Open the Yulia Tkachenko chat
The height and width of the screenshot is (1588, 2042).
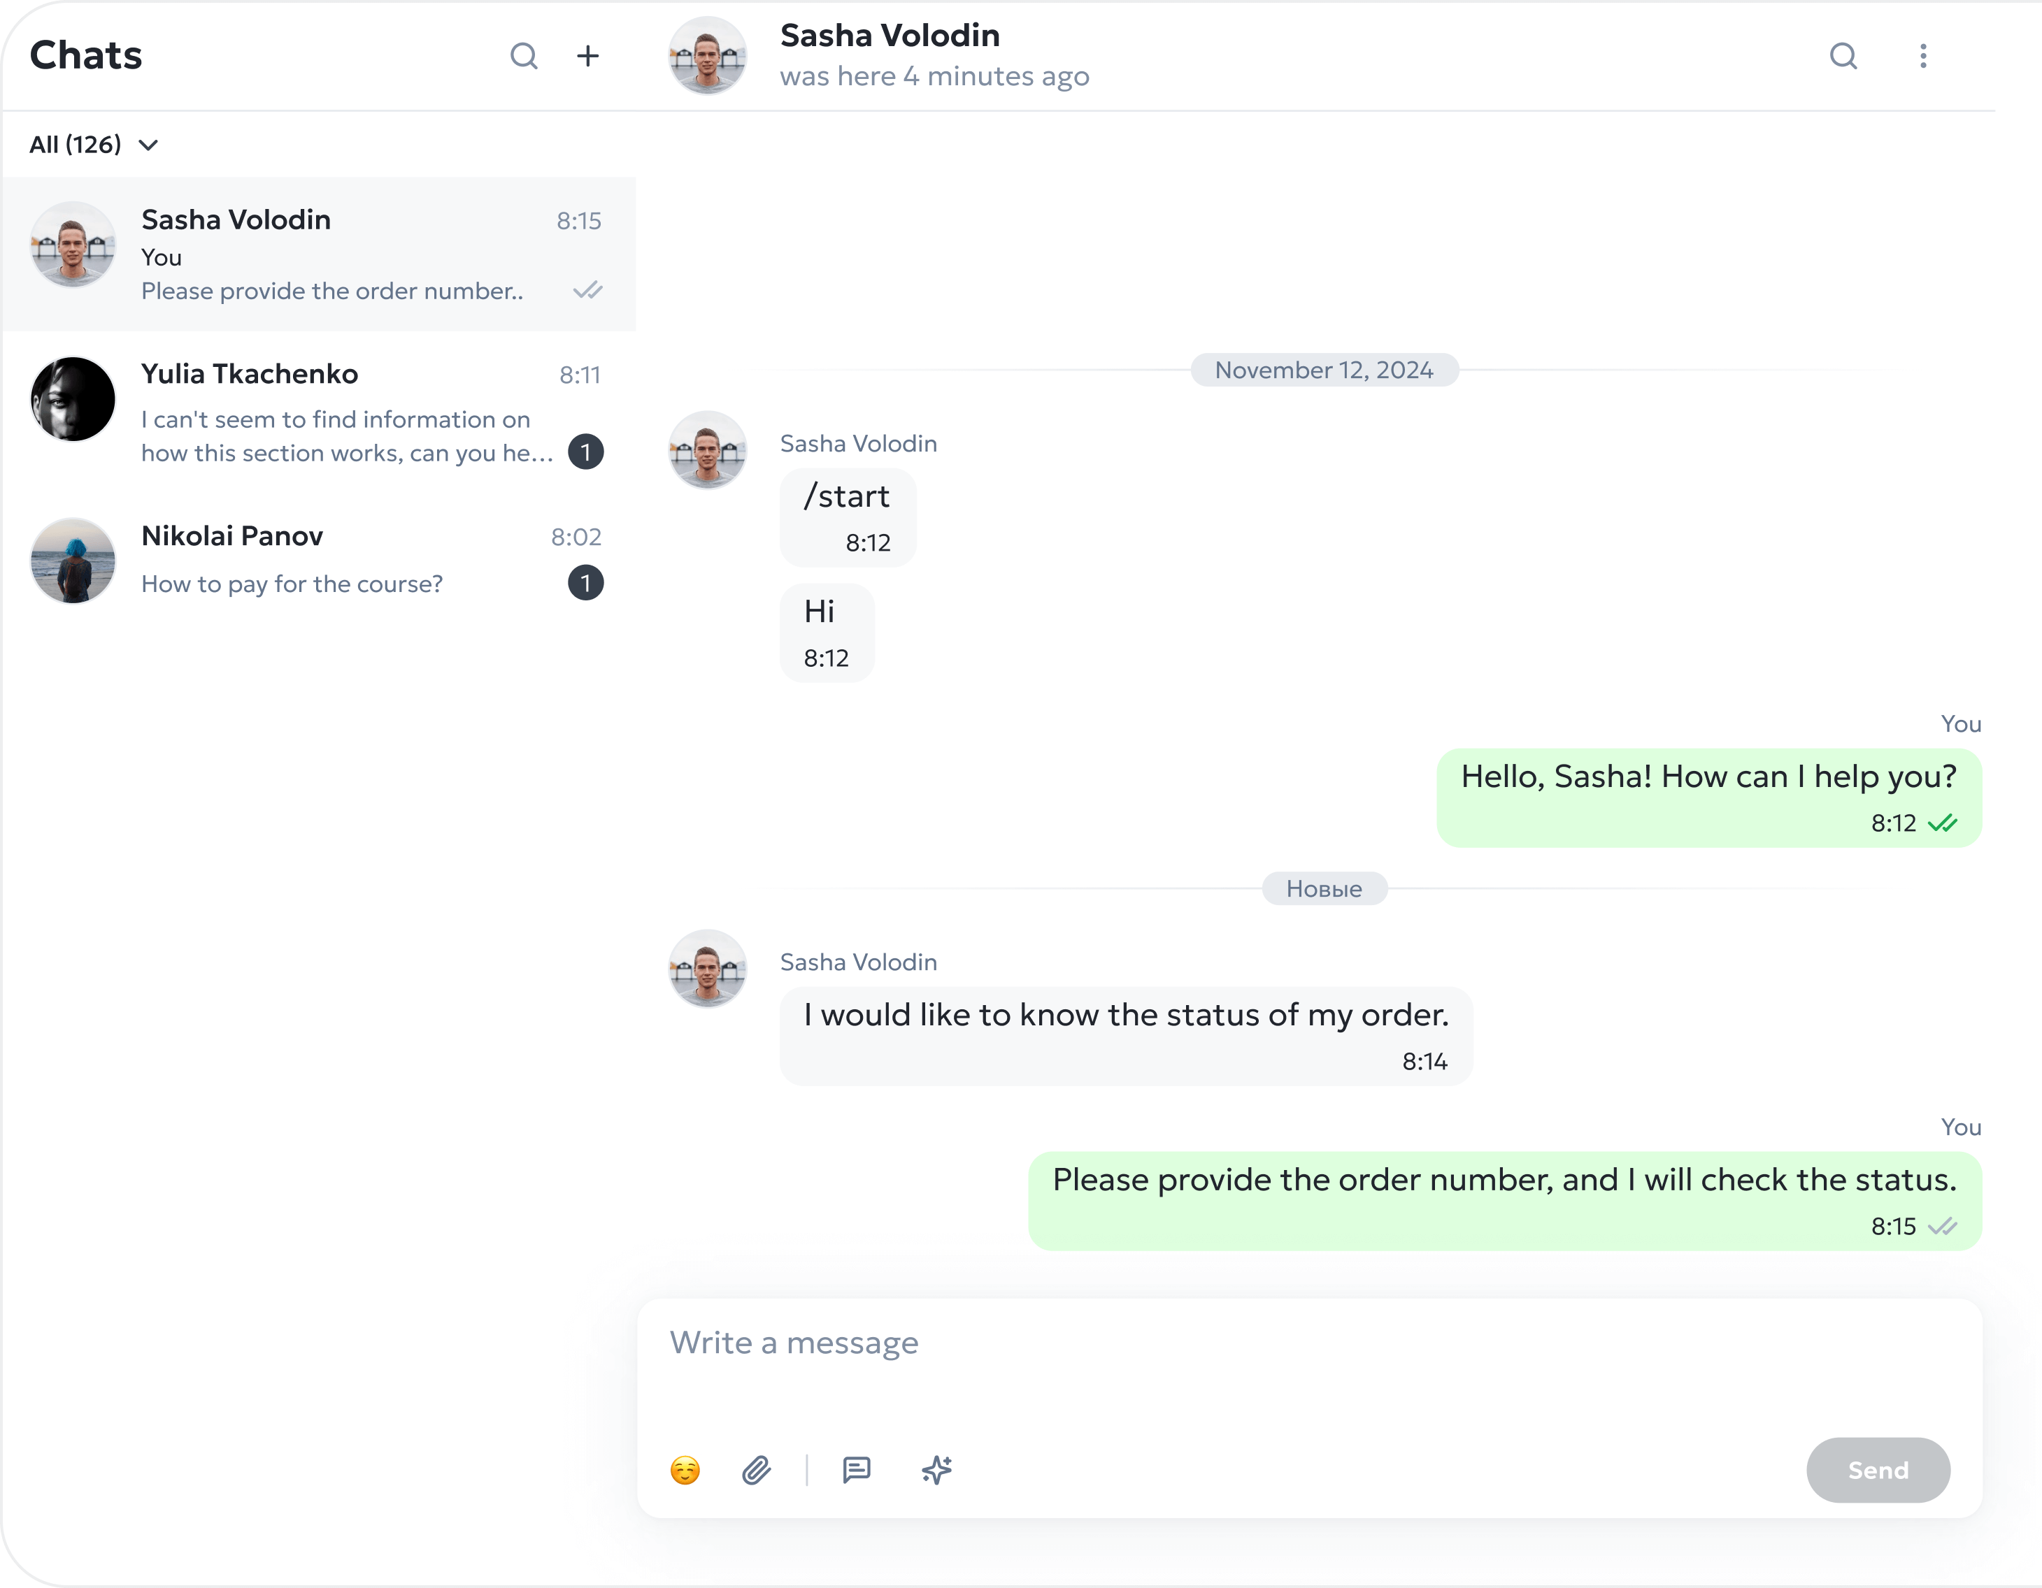[318, 411]
